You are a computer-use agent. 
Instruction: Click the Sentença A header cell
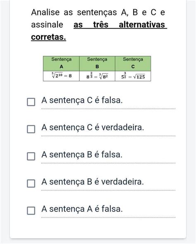pos(61,64)
